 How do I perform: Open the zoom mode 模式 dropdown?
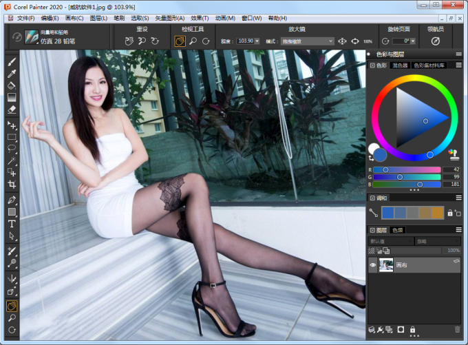[306, 41]
